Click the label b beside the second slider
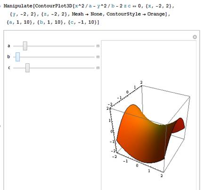204x190 pixels. coord(8,56)
